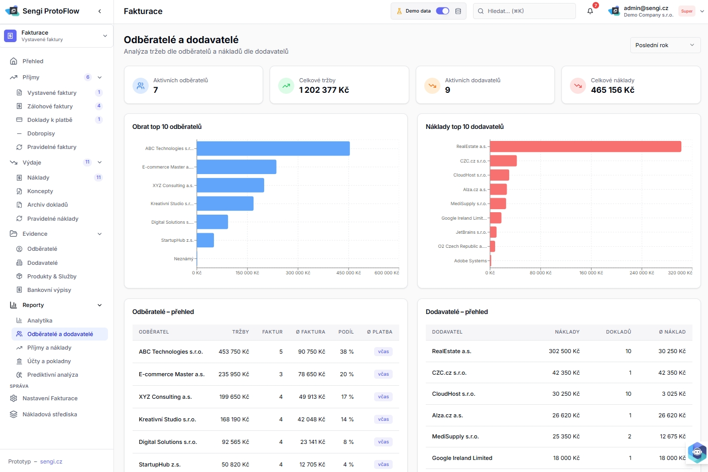Open Vystavené faktury in sidebar
The width and height of the screenshot is (708, 472).
click(x=52, y=93)
